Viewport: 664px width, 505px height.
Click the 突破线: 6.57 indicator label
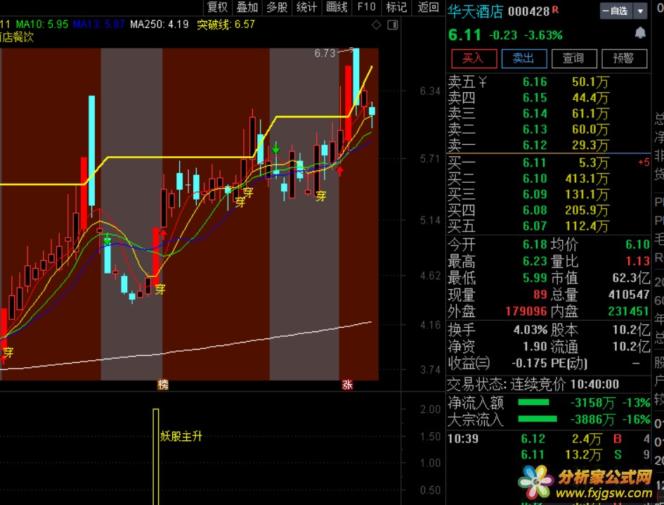(226, 24)
